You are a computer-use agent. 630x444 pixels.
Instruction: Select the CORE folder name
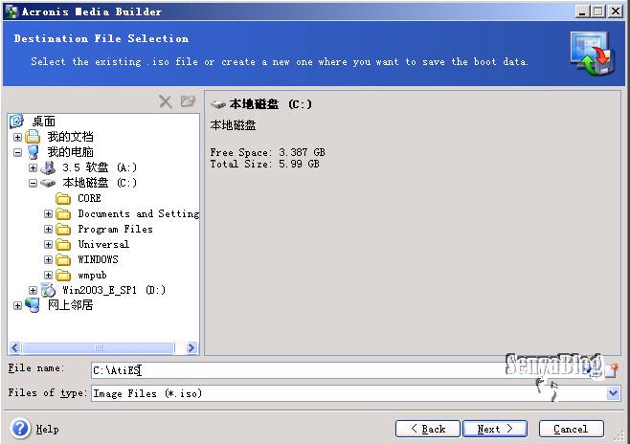pos(89,198)
